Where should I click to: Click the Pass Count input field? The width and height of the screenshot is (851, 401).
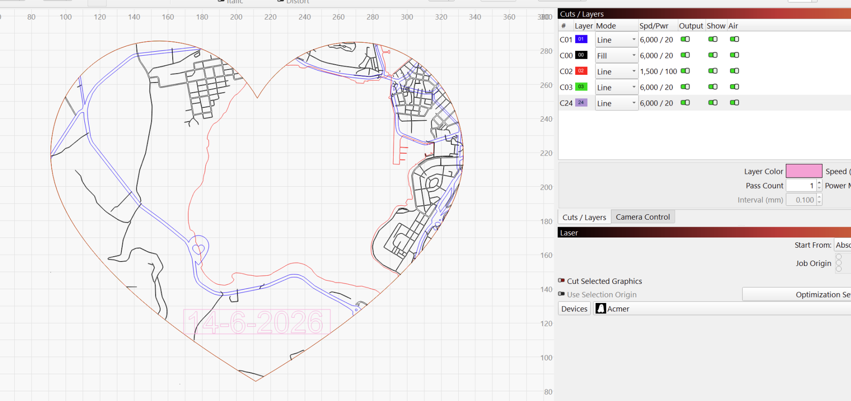801,185
